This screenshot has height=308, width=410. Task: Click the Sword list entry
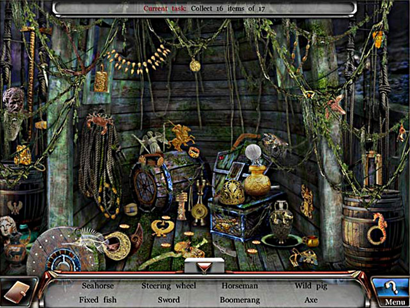click(169, 300)
